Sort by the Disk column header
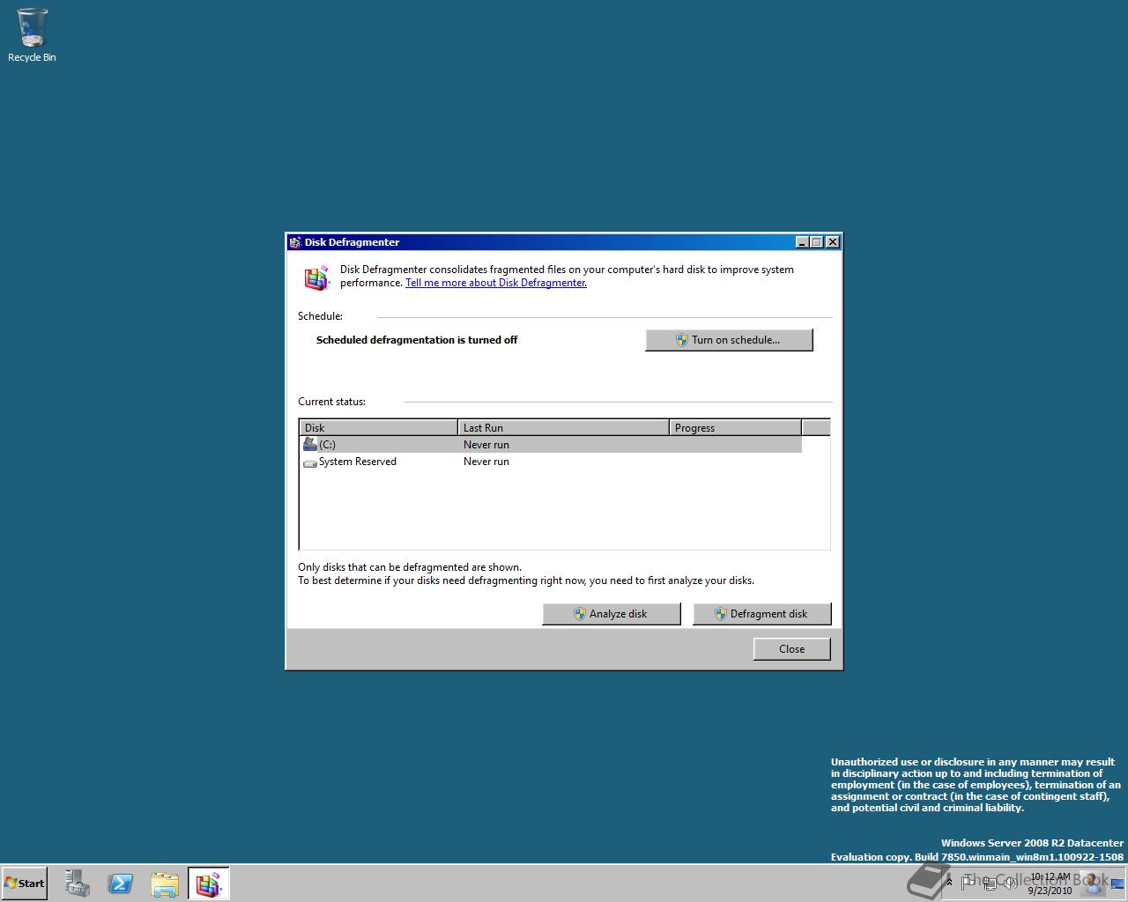The width and height of the screenshot is (1128, 902). (378, 428)
